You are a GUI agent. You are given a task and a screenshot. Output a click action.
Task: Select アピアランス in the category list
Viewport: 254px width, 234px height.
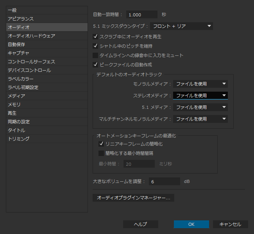(x=47, y=19)
